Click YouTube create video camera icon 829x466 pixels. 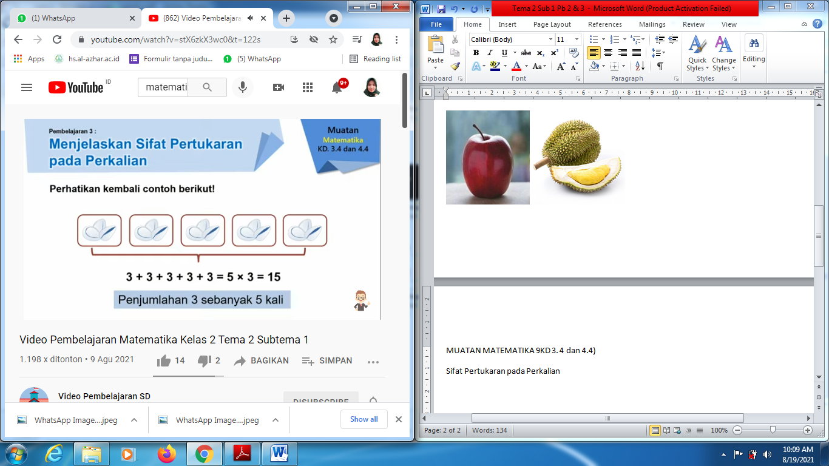pyautogui.click(x=279, y=87)
